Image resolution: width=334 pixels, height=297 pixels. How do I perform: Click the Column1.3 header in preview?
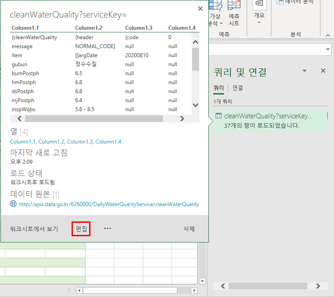click(x=139, y=28)
